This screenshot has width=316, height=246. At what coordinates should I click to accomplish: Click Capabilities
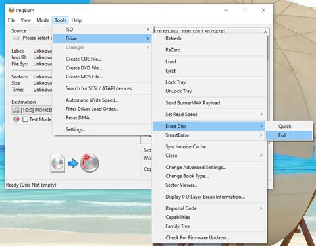tap(209, 217)
